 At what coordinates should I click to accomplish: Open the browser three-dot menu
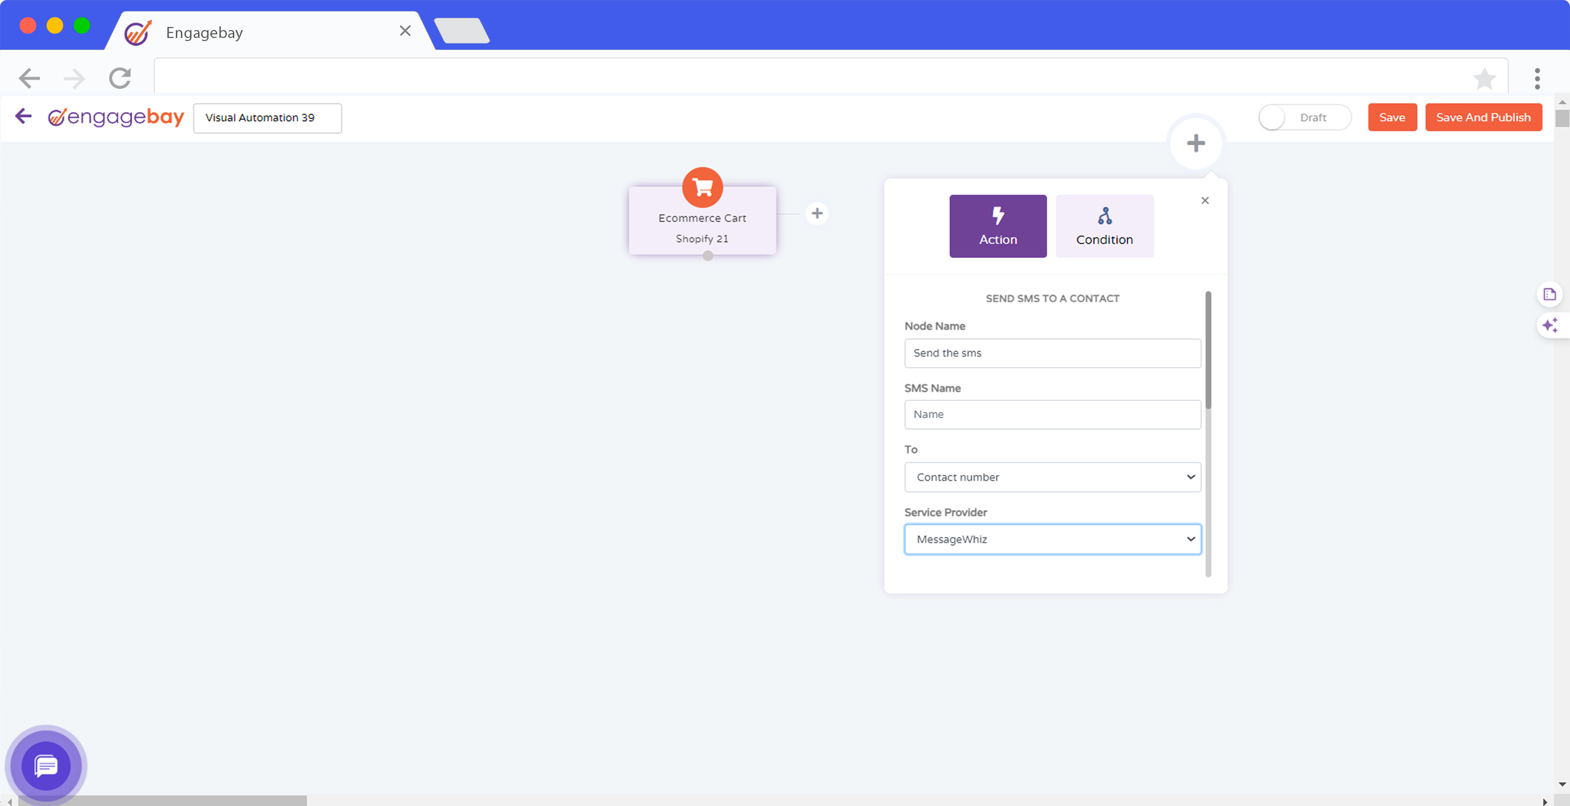point(1537,78)
